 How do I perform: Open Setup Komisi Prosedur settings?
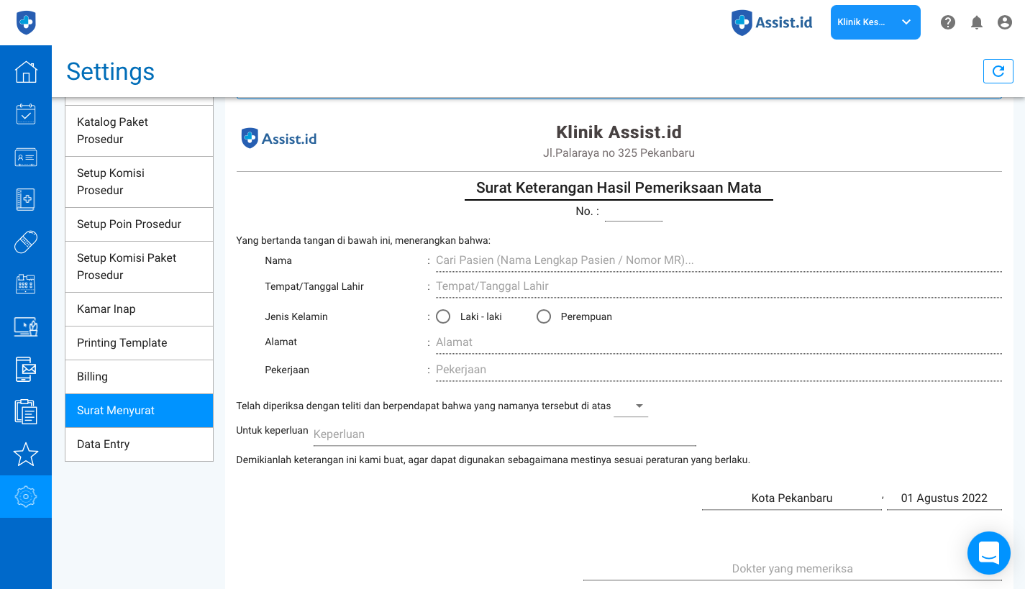point(139,182)
